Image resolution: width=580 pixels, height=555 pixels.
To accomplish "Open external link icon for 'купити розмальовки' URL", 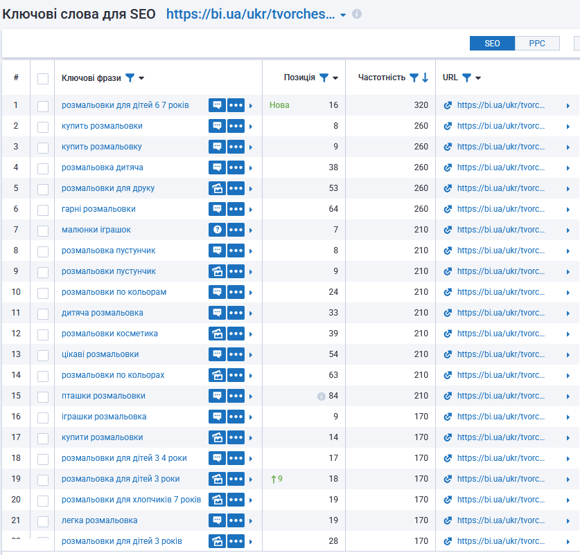I will pyautogui.click(x=448, y=437).
